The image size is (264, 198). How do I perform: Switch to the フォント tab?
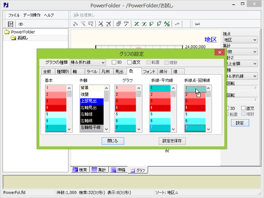coord(149,71)
